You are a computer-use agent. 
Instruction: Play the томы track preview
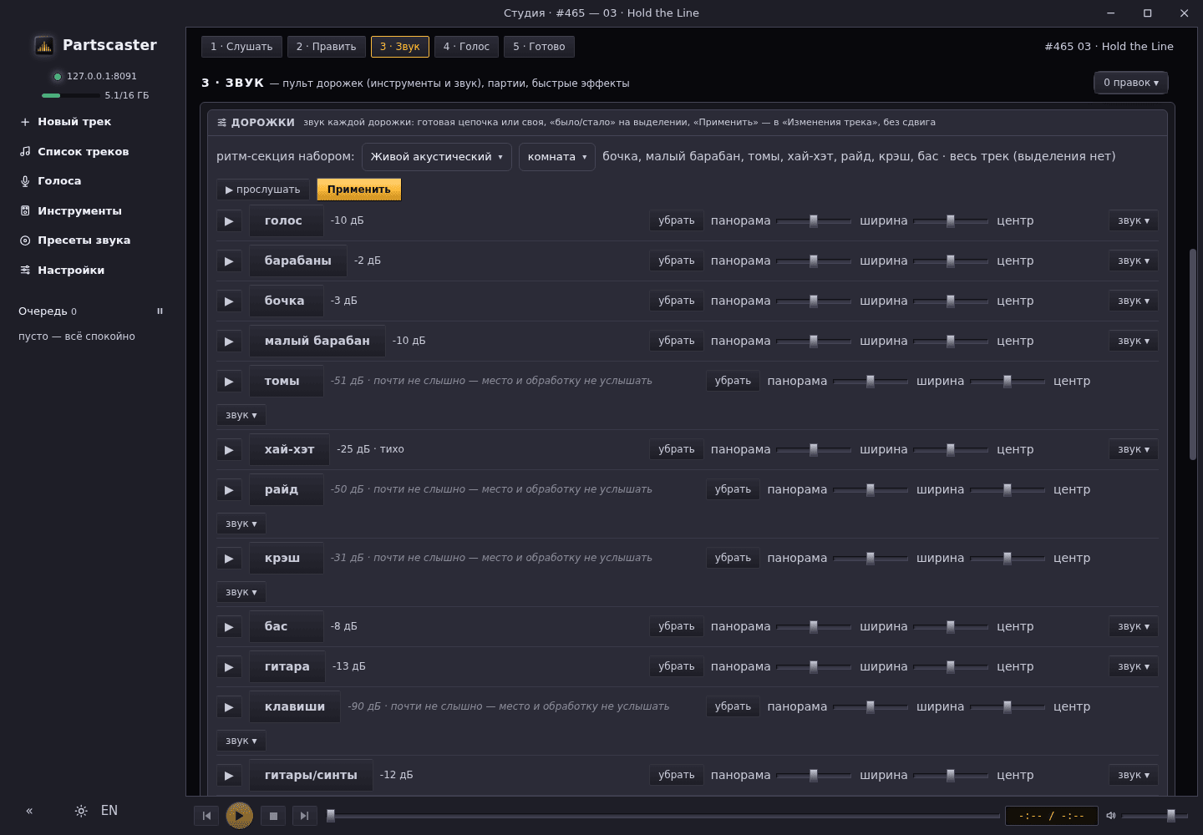(x=229, y=382)
